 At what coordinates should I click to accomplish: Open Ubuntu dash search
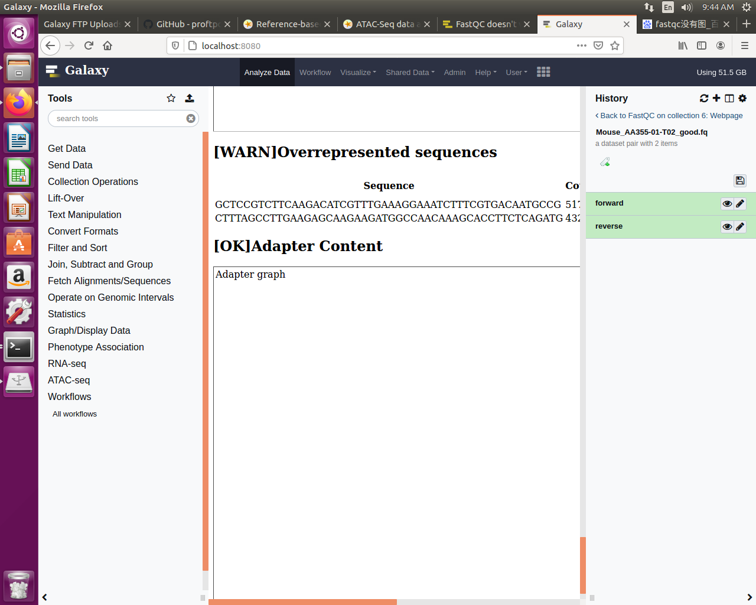[19, 33]
